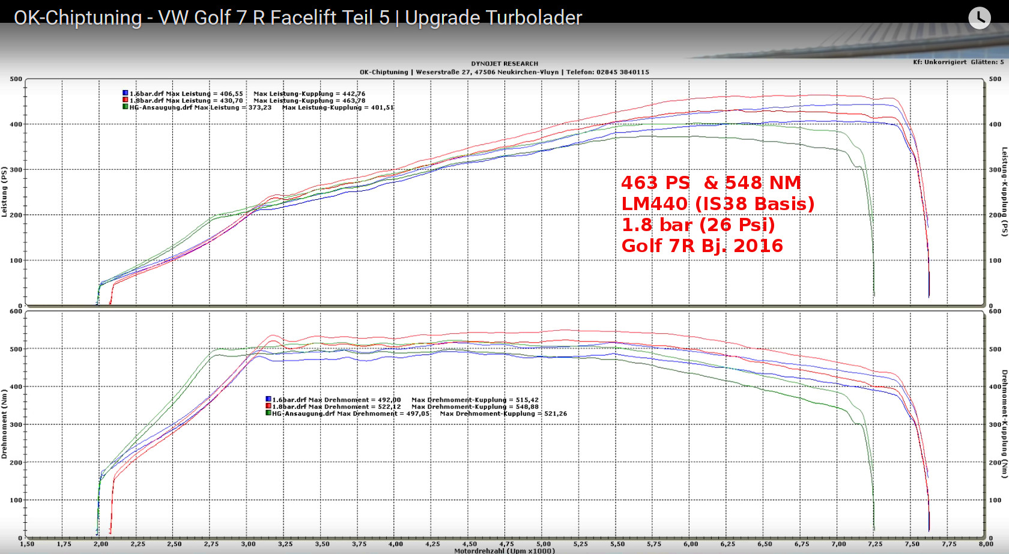Click the "1,50" RPM tick label
The height and width of the screenshot is (554, 1009).
point(27,544)
